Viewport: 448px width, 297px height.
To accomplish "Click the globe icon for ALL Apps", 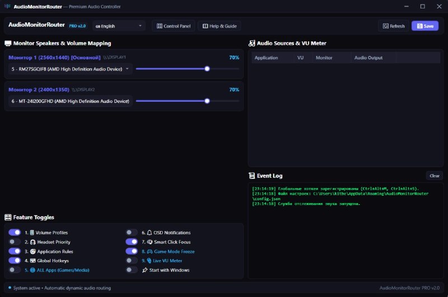I will point(32,270).
